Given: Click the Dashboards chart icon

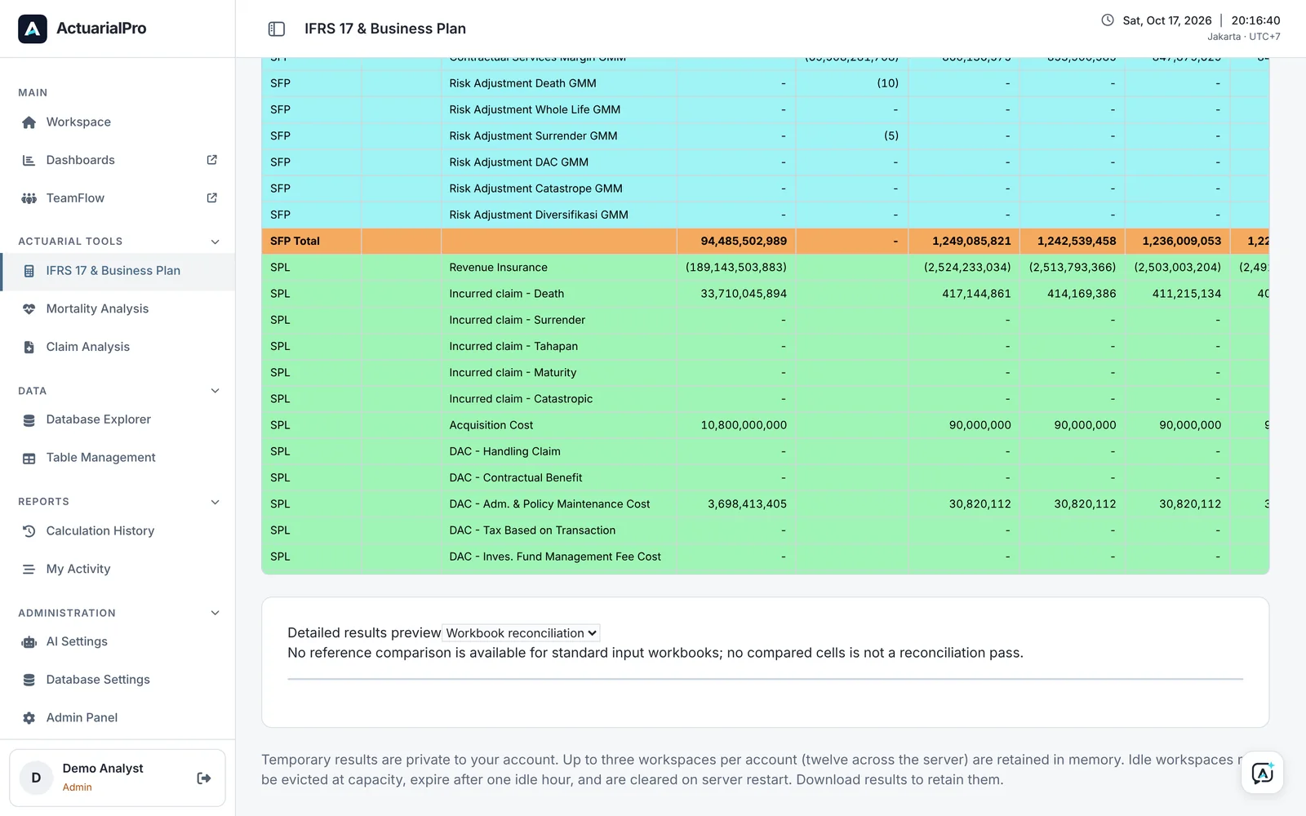Looking at the screenshot, I should [x=29, y=160].
